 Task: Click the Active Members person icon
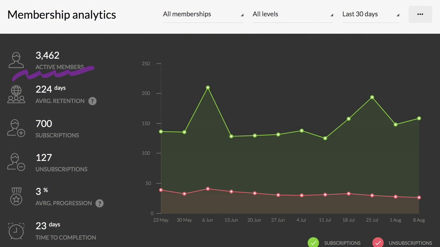click(16, 60)
